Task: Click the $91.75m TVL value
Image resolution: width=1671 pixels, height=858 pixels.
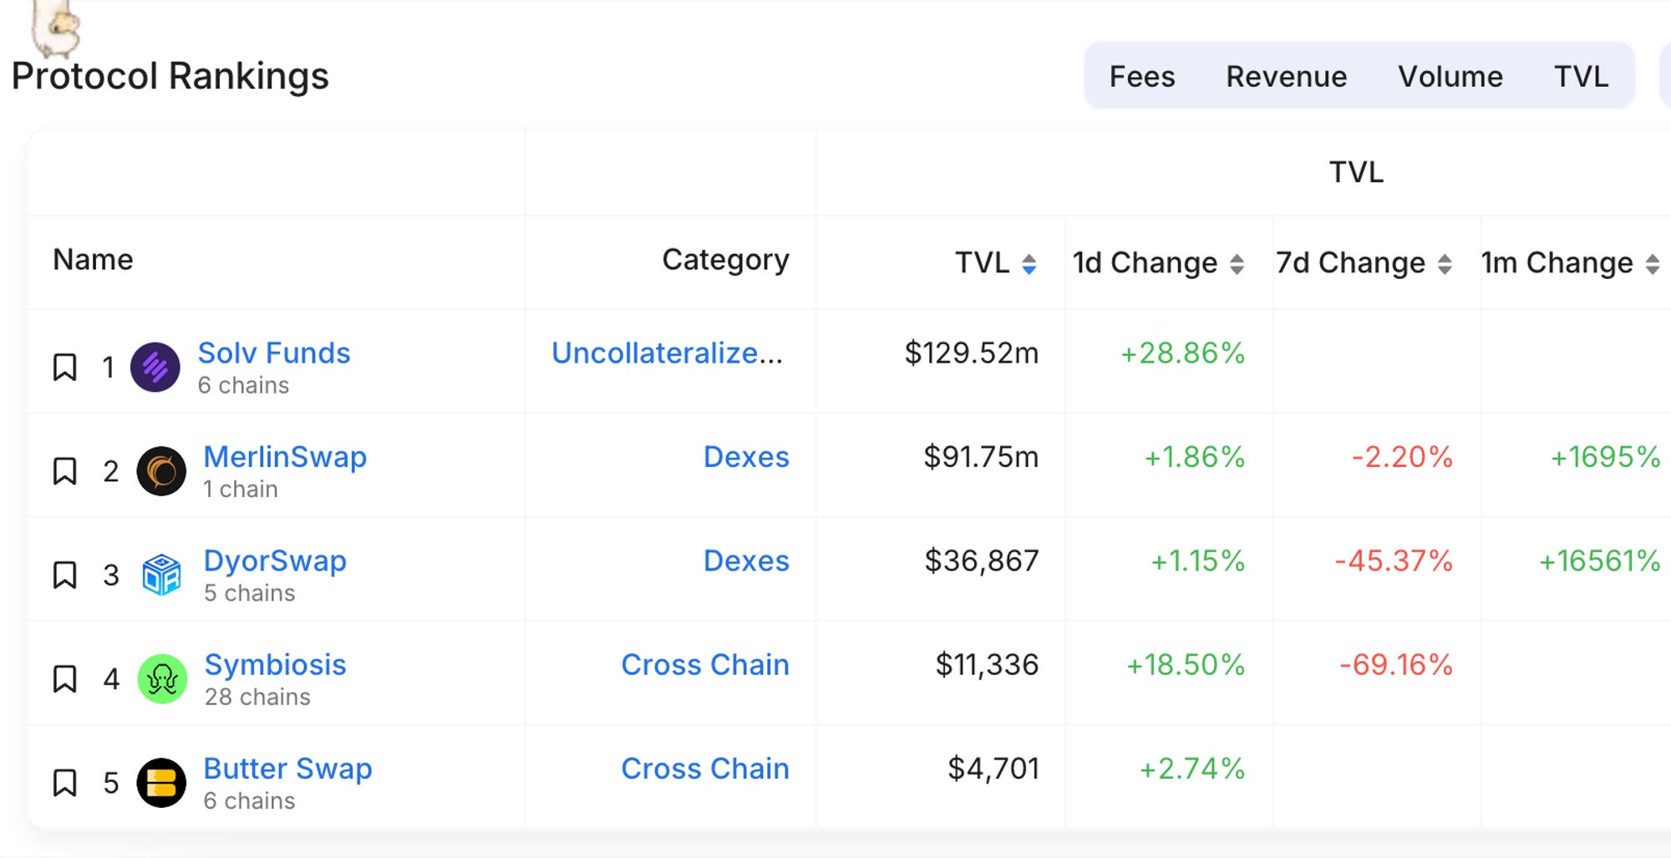Action: (x=981, y=457)
